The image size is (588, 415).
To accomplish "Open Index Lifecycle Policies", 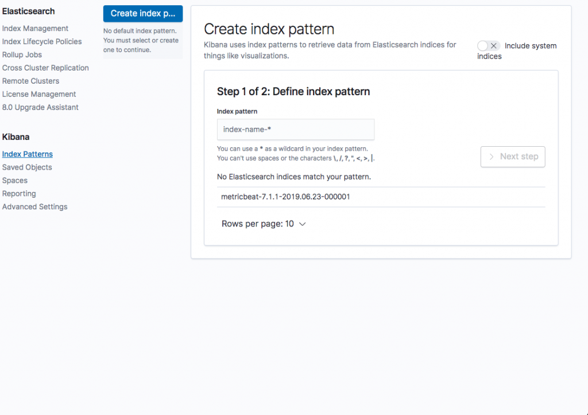I will pyautogui.click(x=42, y=41).
